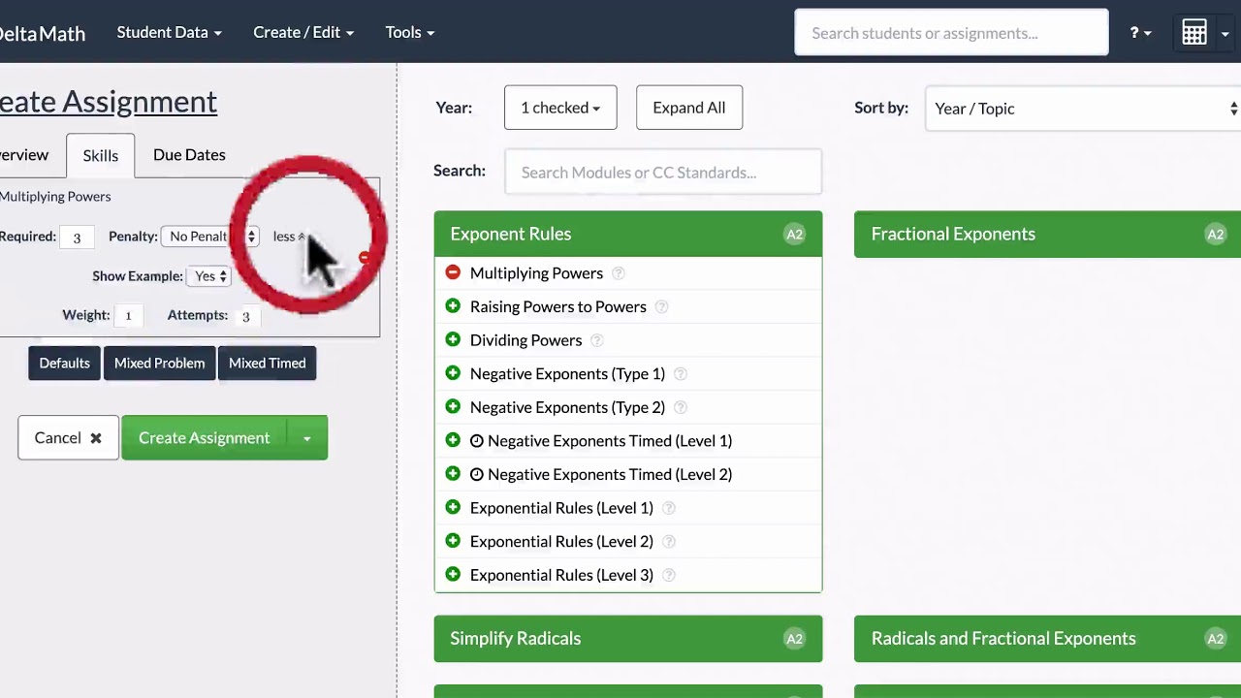Screen dimensions: 1241x698
Task: Expand the Create Assignment arrow options
Action: click(x=306, y=438)
